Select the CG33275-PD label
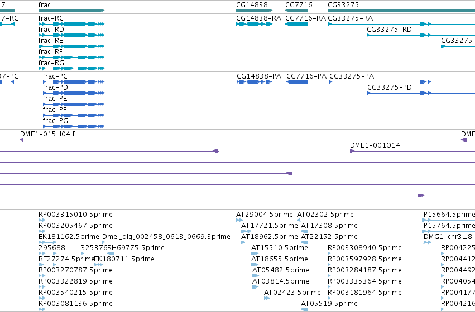 coord(390,87)
